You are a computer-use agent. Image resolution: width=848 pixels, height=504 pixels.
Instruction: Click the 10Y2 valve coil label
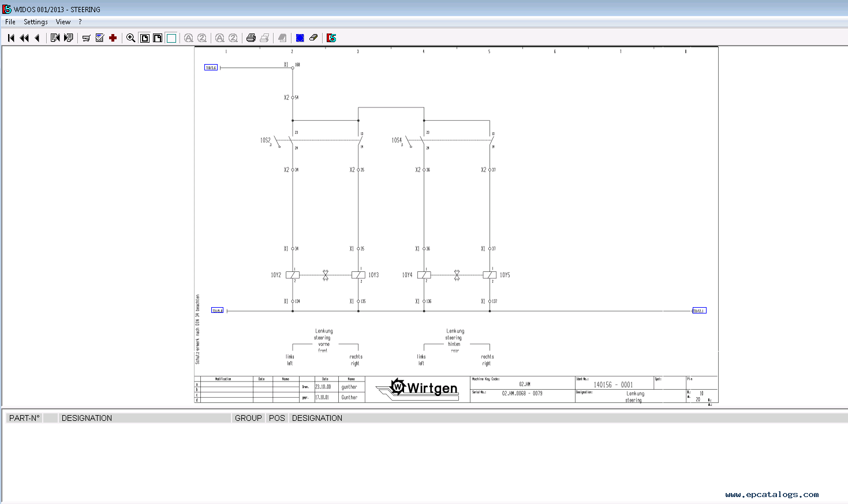tap(276, 275)
